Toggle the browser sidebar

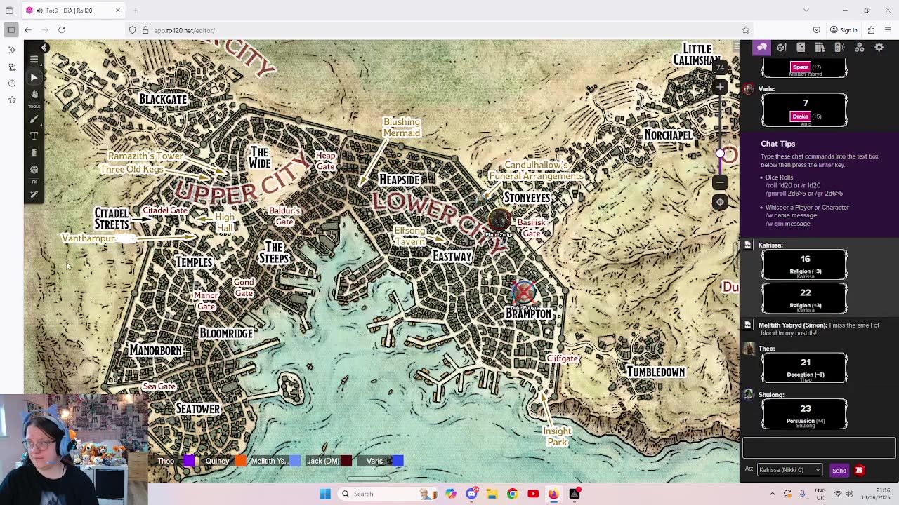[x=11, y=30]
